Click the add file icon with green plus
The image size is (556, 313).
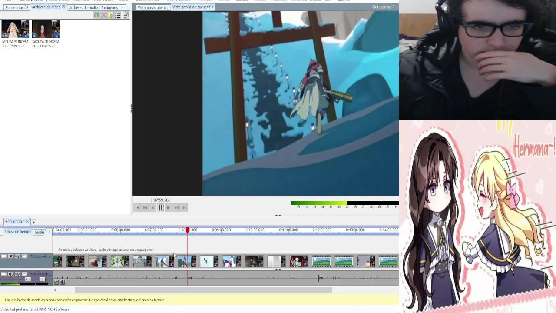pyautogui.click(x=110, y=15)
